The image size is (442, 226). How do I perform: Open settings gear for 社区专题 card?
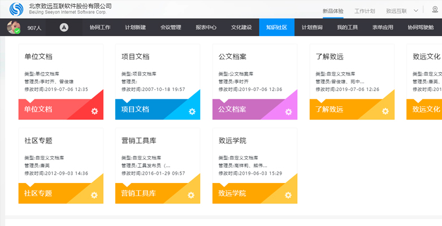(94, 195)
